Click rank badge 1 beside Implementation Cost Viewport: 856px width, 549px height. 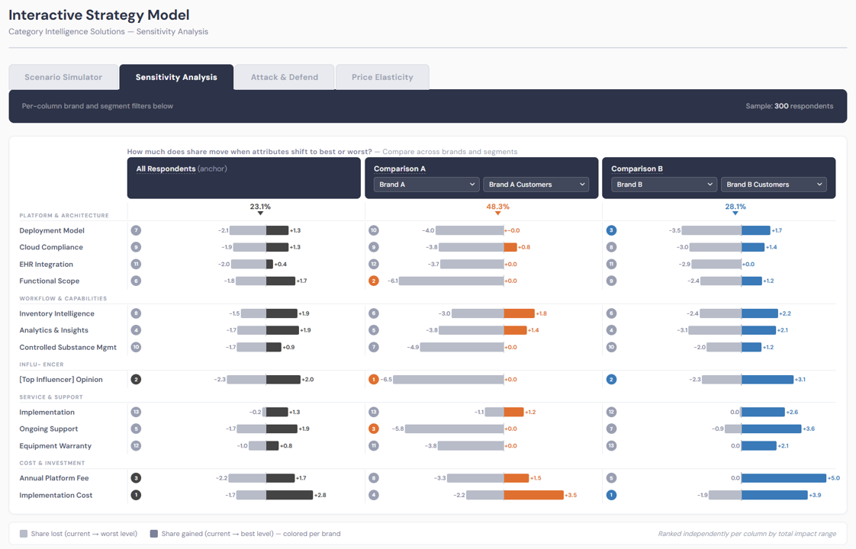[136, 494]
